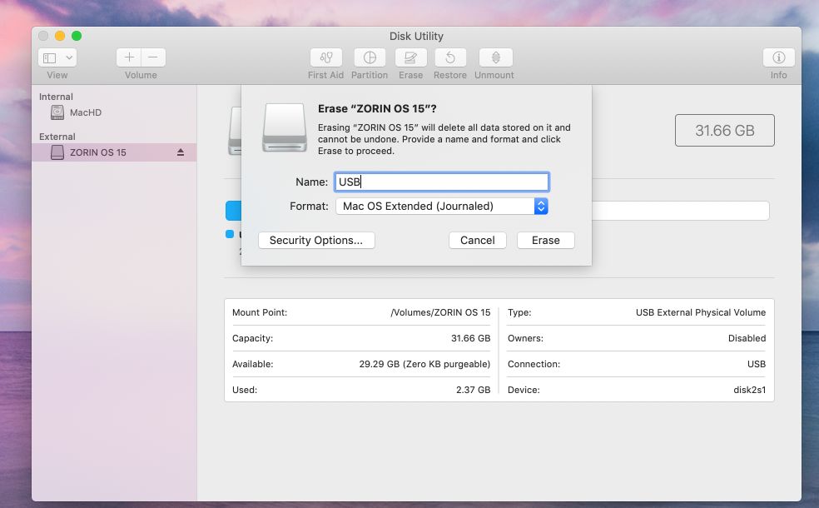This screenshot has height=508, width=819.
Task: Select MacHD in the sidebar
Action: point(85,112)
